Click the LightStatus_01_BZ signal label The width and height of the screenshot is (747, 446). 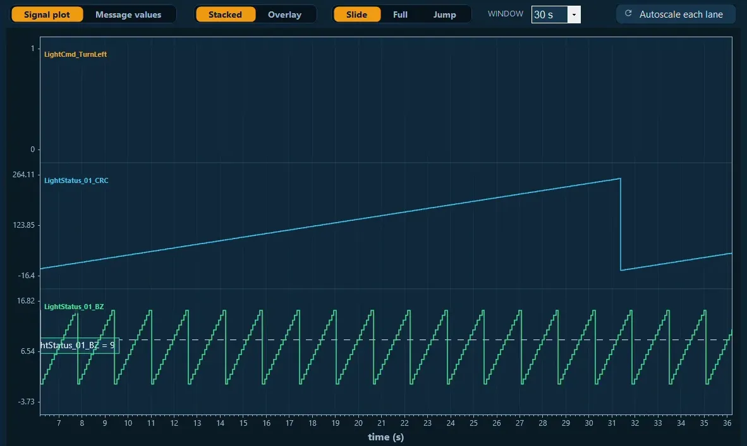(74, 307)
